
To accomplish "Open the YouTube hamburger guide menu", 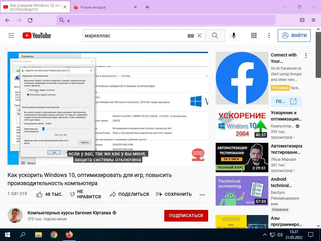I will point(11,35).
